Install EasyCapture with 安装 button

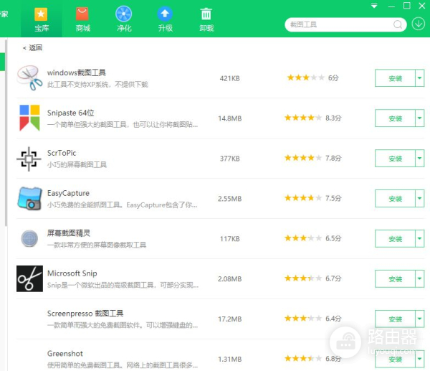tap(395, 199)
